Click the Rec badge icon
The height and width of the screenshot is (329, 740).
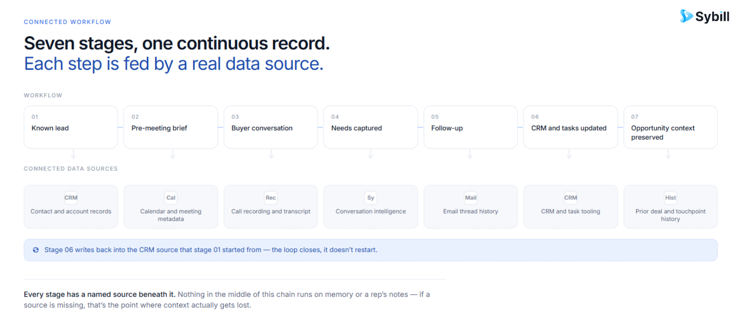coord(271,198)
